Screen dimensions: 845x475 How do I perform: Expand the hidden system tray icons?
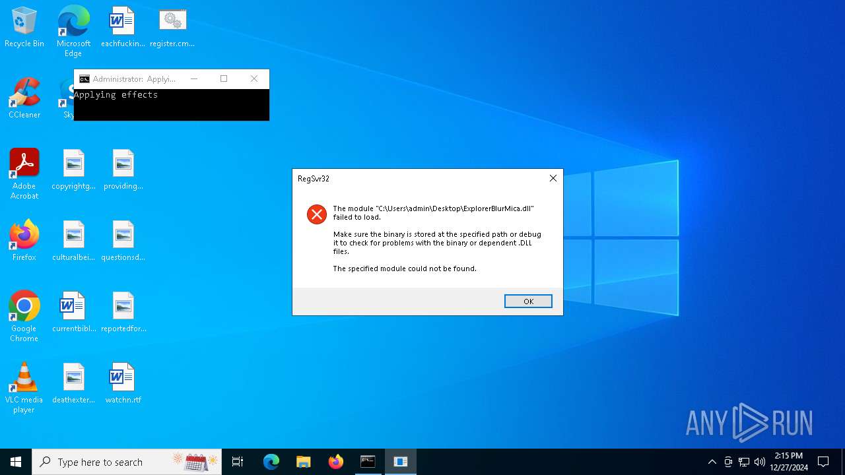(712, 462)
